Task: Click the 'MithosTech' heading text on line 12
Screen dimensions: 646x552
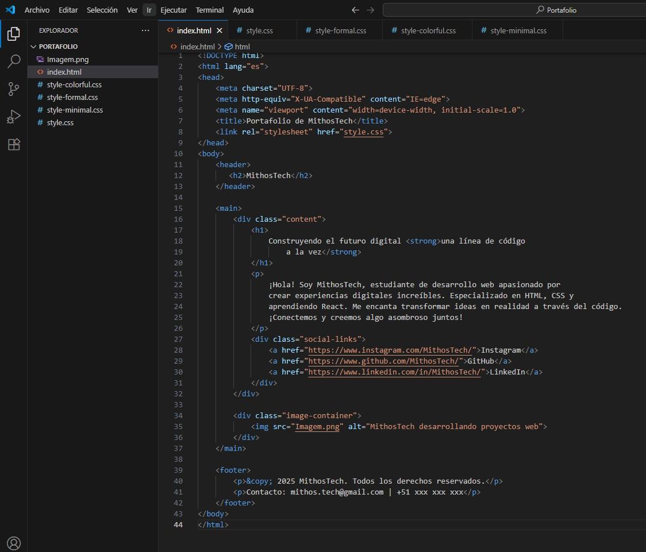Action: [x=268, y=176]
